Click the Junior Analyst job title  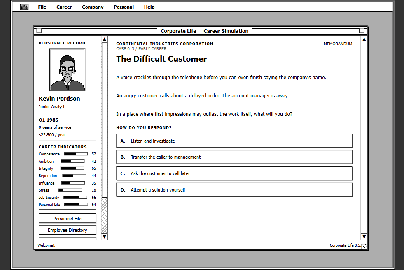coord(51,107)
